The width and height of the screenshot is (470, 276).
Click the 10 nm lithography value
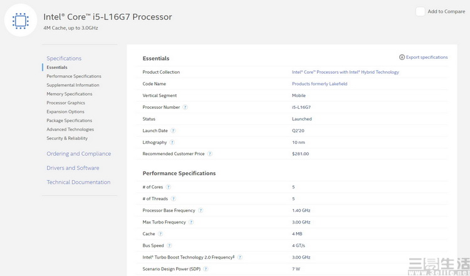pos(298,142)
